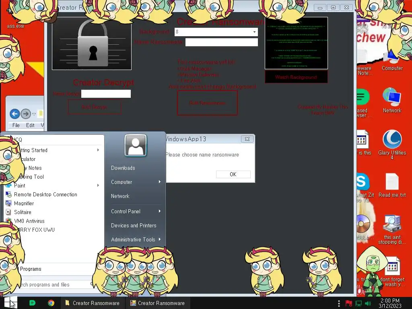This screenshot has width=412, height=309.
Task: Click the Windows Start button
Action: (x=10, y=303)
